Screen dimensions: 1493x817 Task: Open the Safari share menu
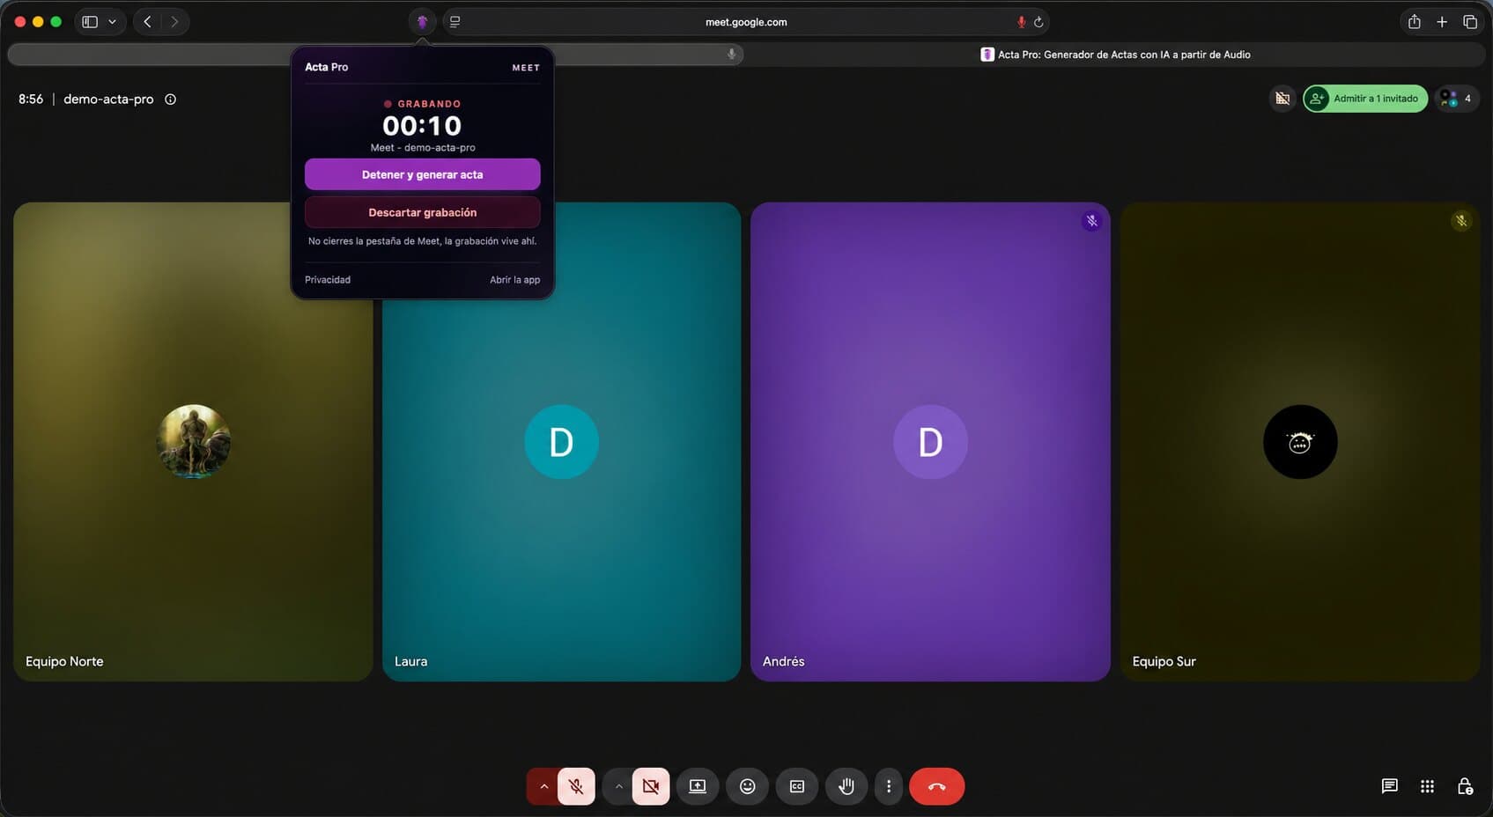(1414, 22)
